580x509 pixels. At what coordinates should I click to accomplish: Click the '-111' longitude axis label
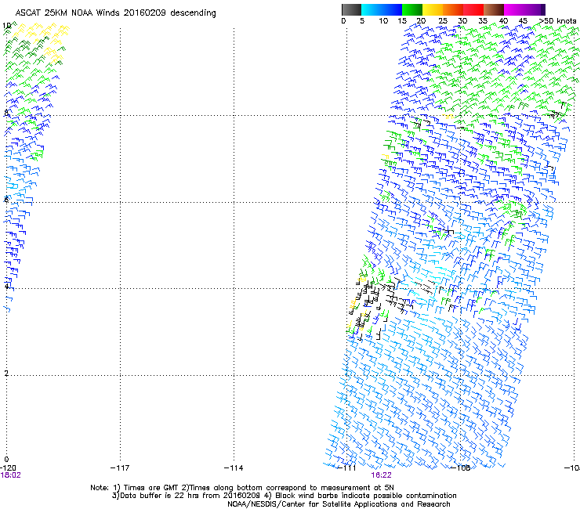pos(347,467)
